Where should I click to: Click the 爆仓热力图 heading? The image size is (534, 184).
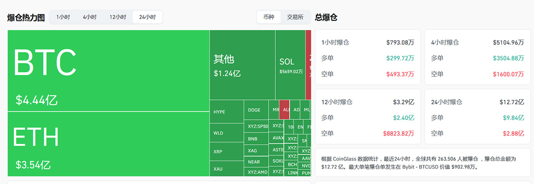coord(26,17)
